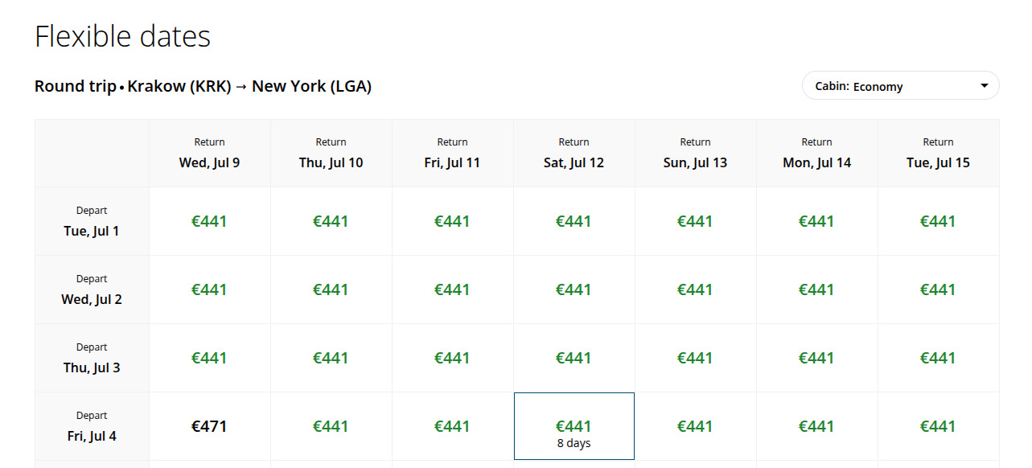Select the €471 fare for Fri, Jul 4
1032x468 pixels.
(x=210, y=426)
